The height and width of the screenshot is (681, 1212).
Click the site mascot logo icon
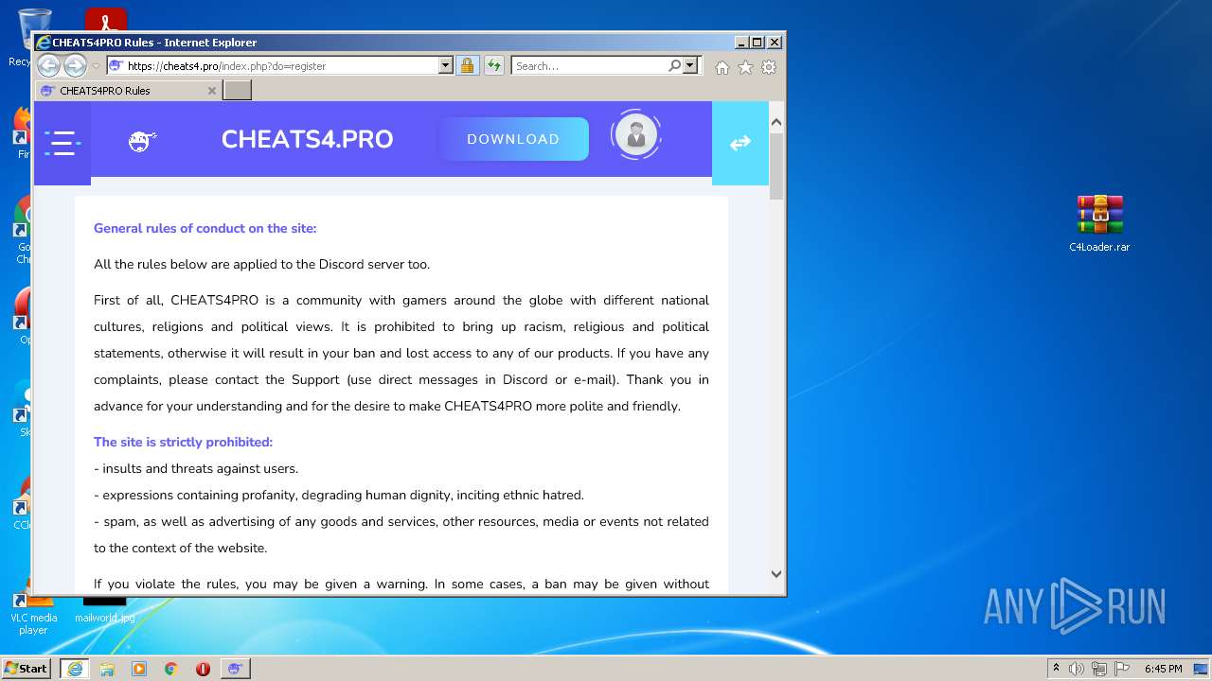pyautogui.click(x=142, y=141)
